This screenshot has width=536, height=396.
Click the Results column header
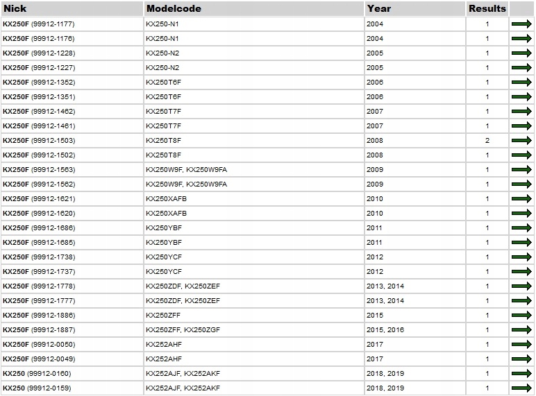pyautogui.click(x=487, y=8)
